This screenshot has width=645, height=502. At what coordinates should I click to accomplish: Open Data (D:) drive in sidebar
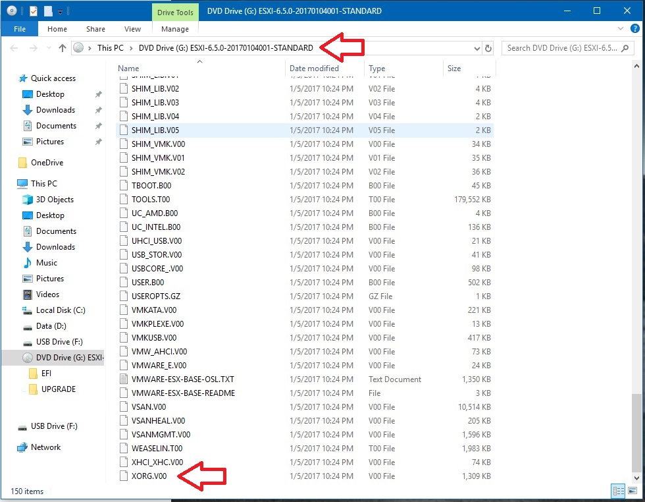click(51, 326)
